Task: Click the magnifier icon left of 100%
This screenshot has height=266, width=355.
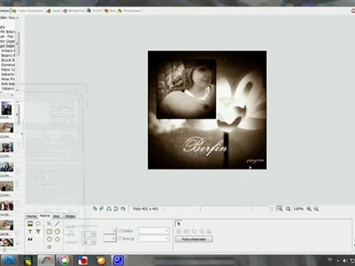Action: [288, 208]
